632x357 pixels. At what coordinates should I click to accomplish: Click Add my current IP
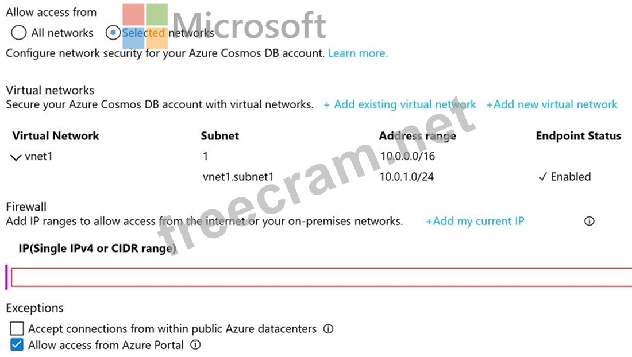pos(475,221)
